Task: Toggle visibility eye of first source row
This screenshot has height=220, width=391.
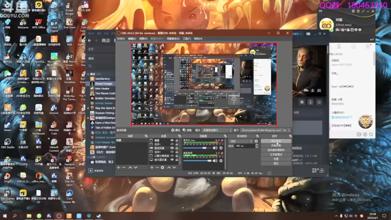Action: (x=172, y=140)
